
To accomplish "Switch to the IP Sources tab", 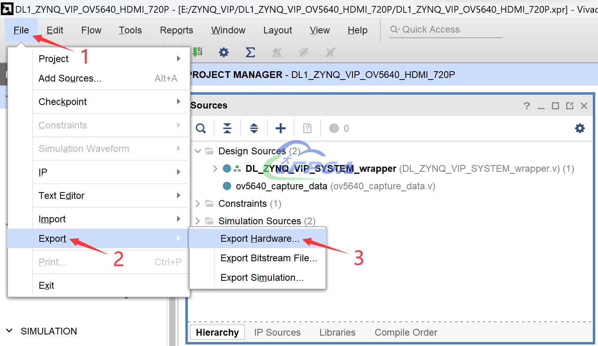I will tap(277, 332).
